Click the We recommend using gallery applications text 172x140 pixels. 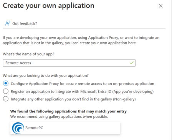pos(59,117)
